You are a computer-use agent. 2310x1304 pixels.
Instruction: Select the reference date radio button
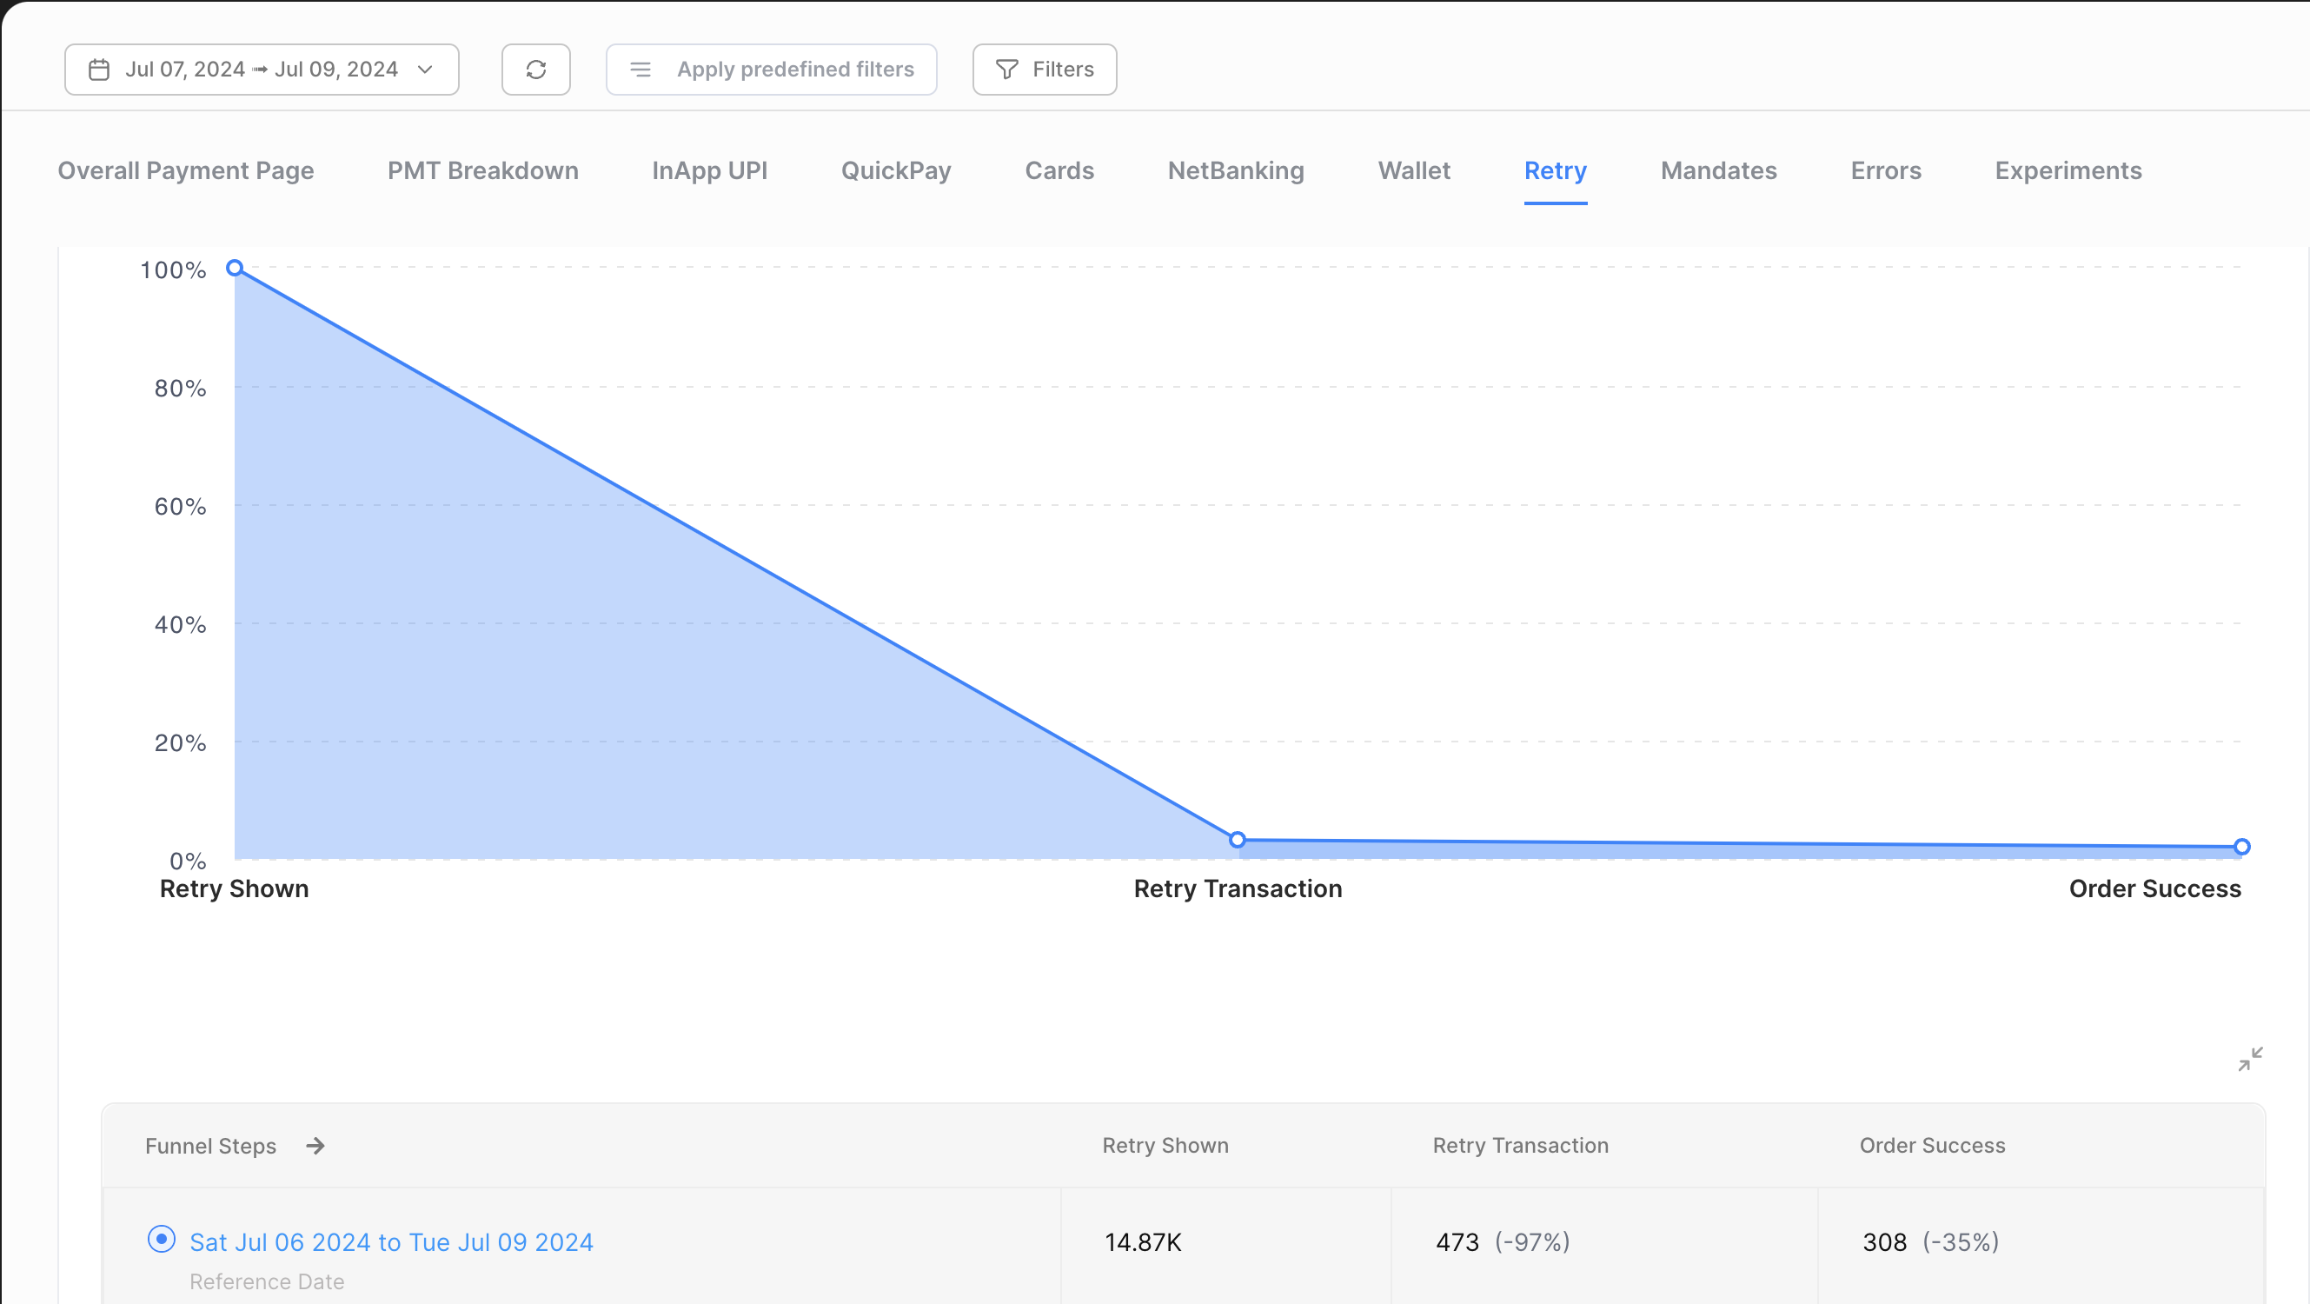click(x=162, y=1240)
